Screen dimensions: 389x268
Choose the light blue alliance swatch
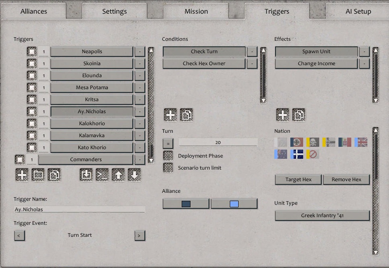(x=234, y=204)
